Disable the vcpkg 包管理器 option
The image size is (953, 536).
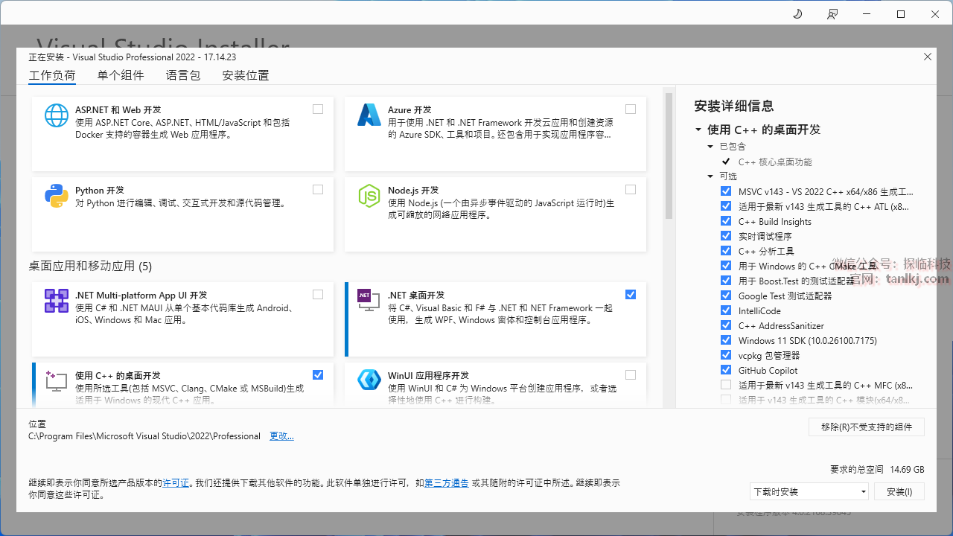(x=726, y=355)
